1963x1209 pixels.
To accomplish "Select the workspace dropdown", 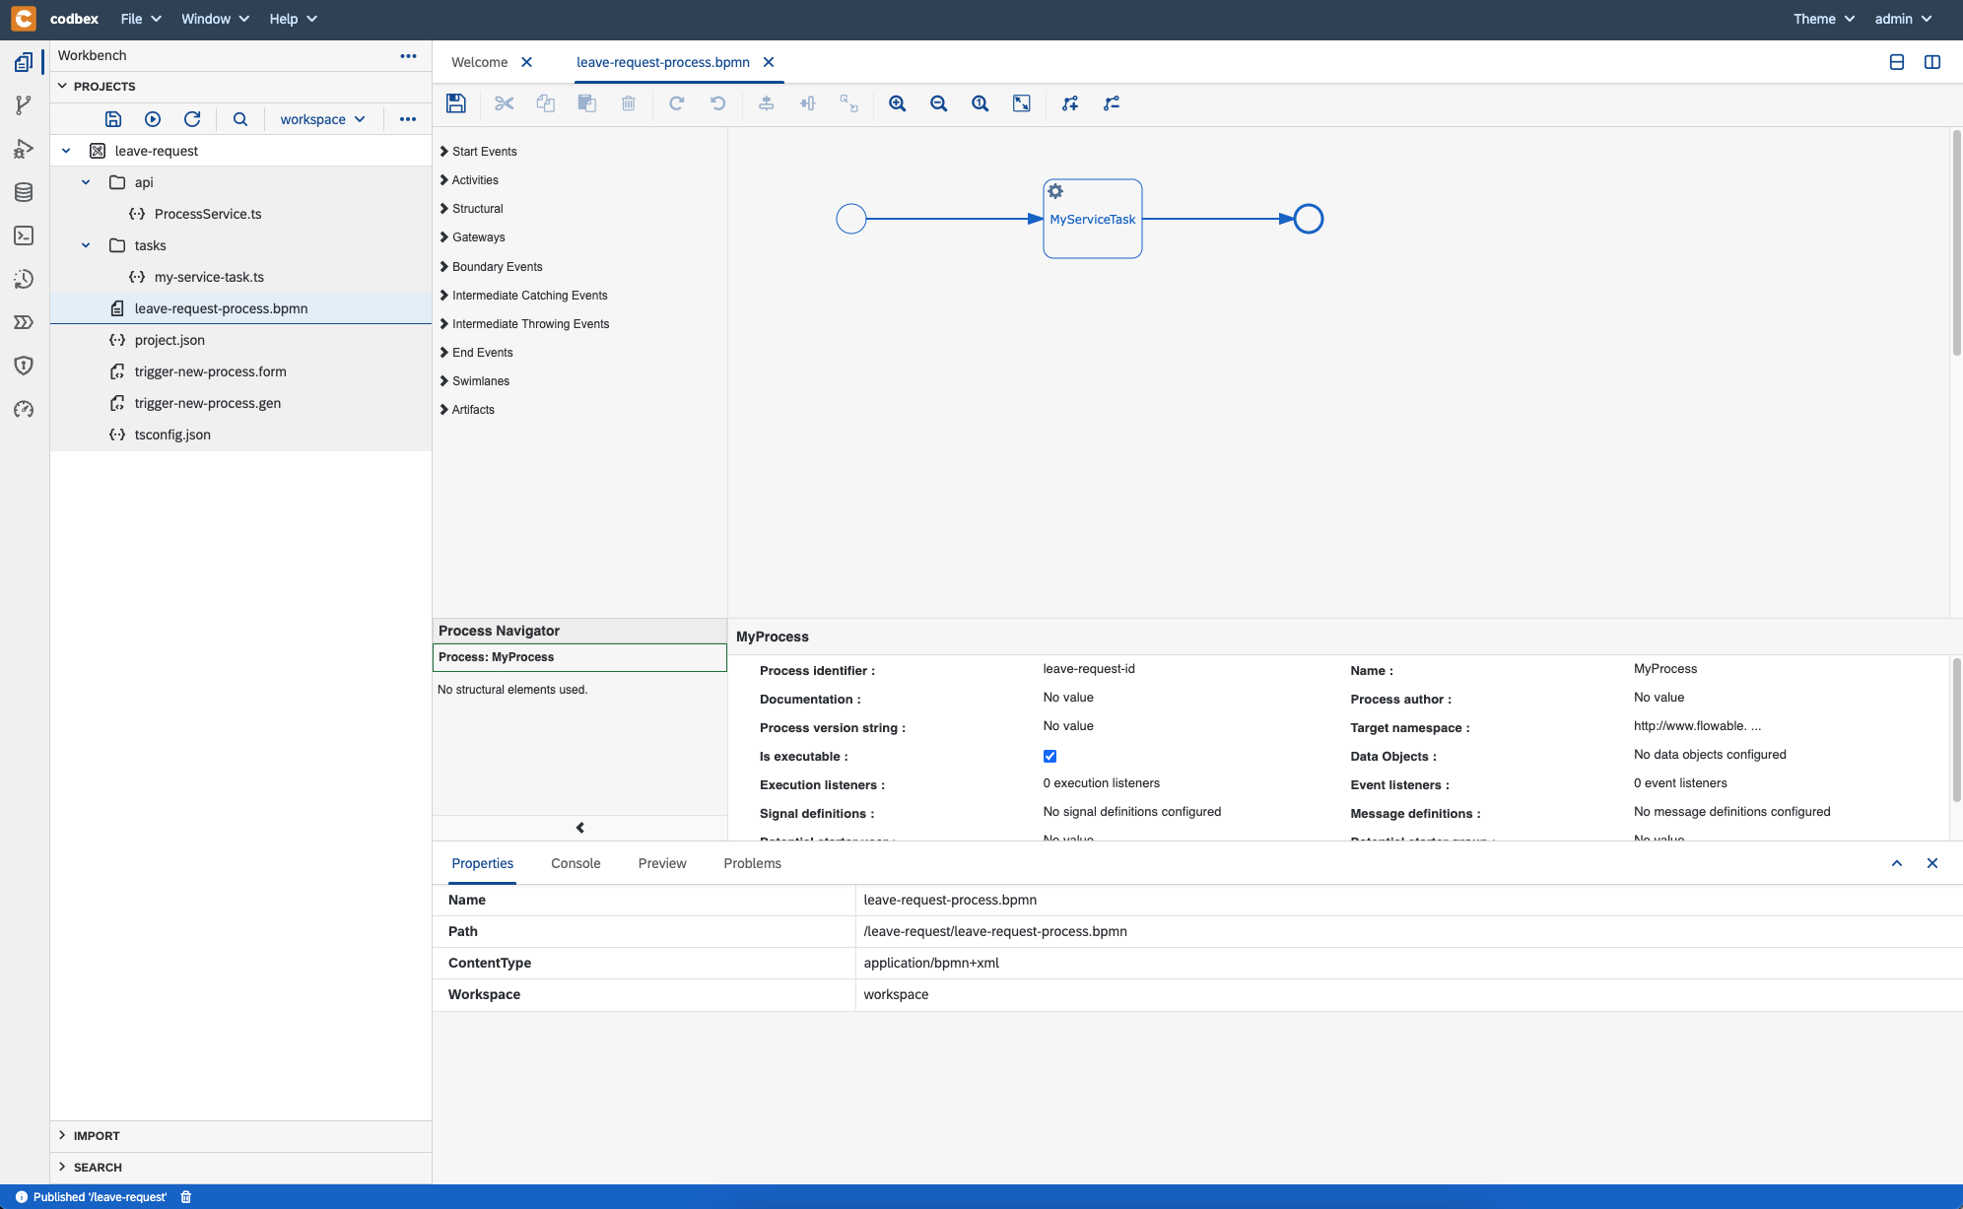I will [321, 119].
